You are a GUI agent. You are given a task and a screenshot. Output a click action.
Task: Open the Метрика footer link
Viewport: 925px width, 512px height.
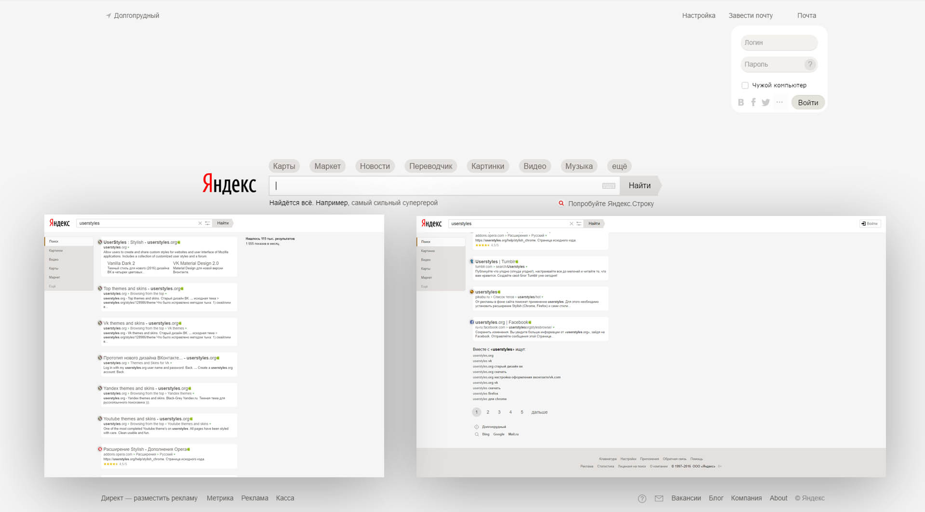pyautogui.click(x=220, y=498)
